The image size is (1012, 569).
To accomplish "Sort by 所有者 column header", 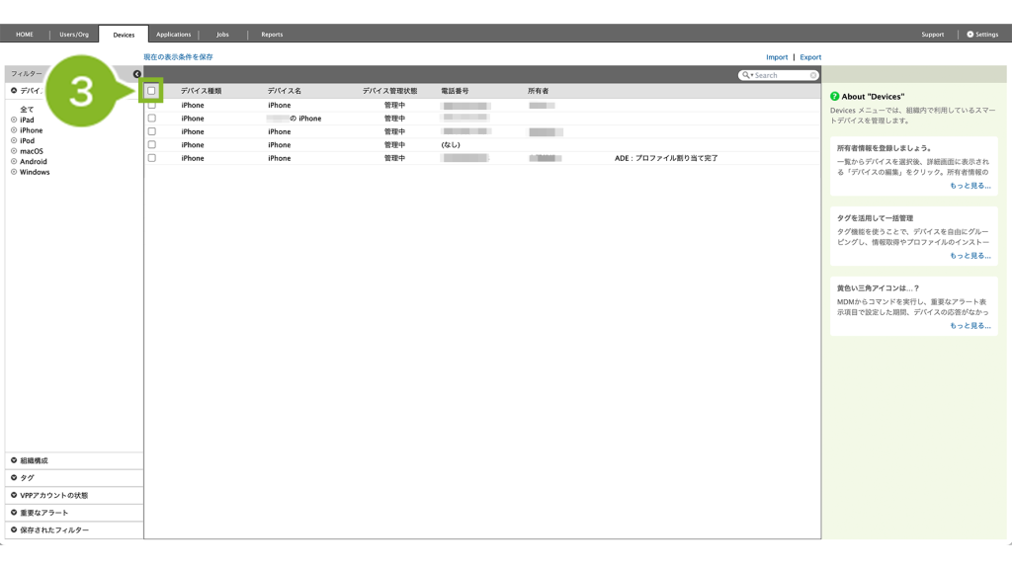I will pyautogui.click(x=539, y=91).
